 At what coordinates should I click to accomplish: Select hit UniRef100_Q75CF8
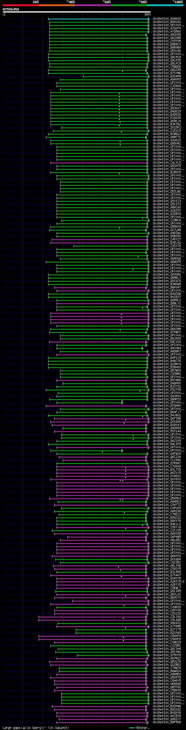(167, 655)
